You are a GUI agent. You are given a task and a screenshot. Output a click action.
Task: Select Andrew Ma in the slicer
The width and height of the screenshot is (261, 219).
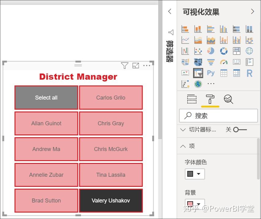coord(46,149)
